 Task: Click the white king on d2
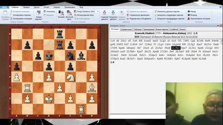tap(49, 99)
